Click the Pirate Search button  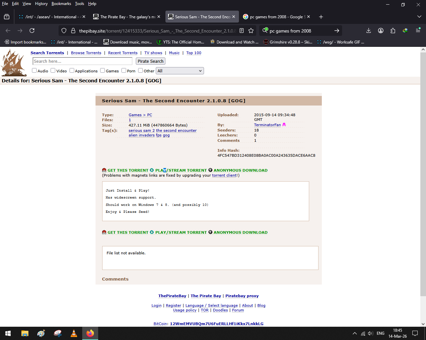coord(150,61)
